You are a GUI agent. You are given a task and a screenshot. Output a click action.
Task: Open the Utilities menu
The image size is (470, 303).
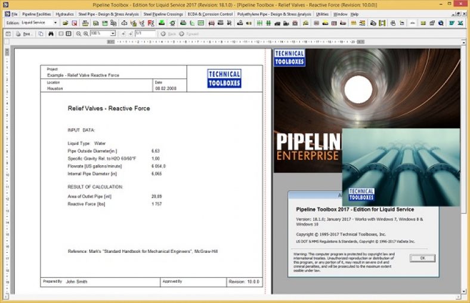(322, 14)
